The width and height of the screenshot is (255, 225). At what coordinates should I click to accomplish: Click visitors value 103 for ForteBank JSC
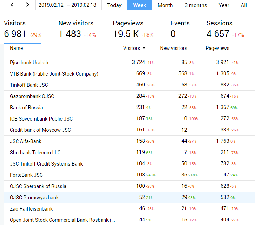tap(140, 174)
